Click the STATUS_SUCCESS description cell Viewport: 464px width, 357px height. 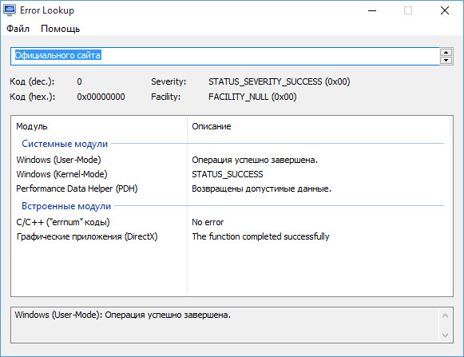tap(228, 174)
